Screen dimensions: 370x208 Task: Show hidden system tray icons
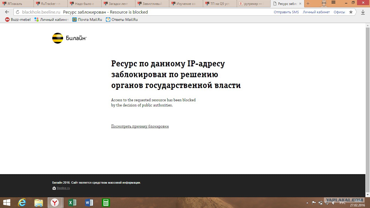click(x=307, y=203)
